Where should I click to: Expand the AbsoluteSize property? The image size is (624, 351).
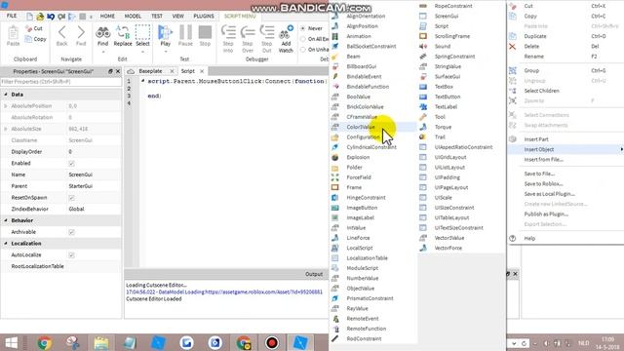(x=6, y=129)
